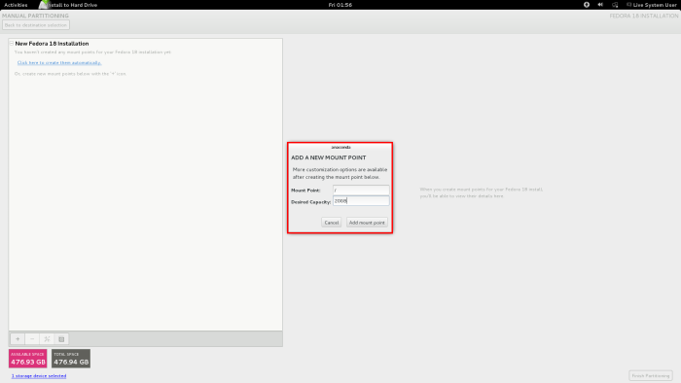Click the Desired Capacity input field
This screenshot has height=383, width=681.
pos(361,201)
